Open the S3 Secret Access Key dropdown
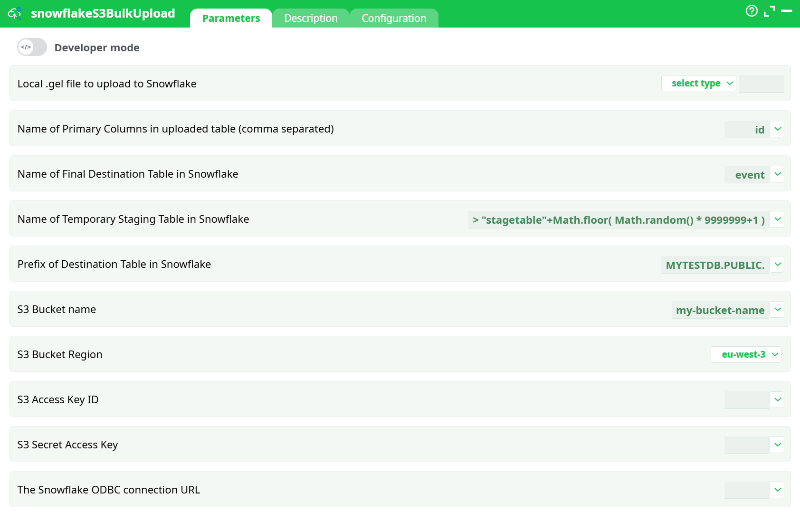Screen dimensions: 800x512 coord(777,445)
